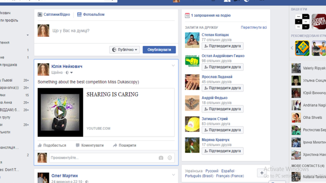Expand options chevron on Олег Мартин post

[173, 175]
